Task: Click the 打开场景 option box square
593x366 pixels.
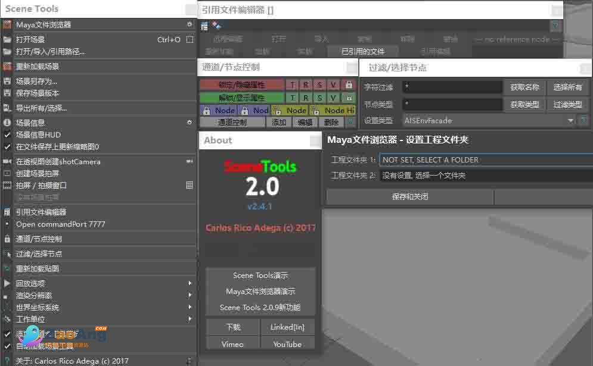Action: tap(190, 39)
